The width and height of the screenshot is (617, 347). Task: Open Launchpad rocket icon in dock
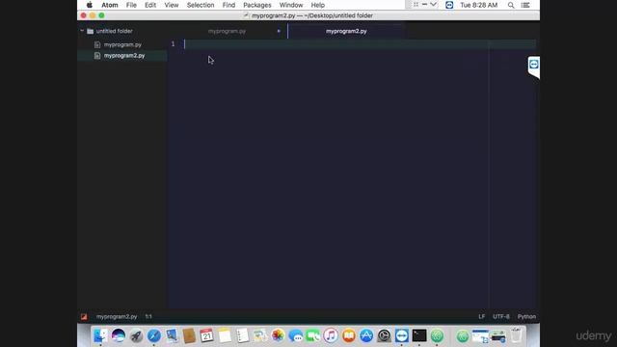click(136, 335)
